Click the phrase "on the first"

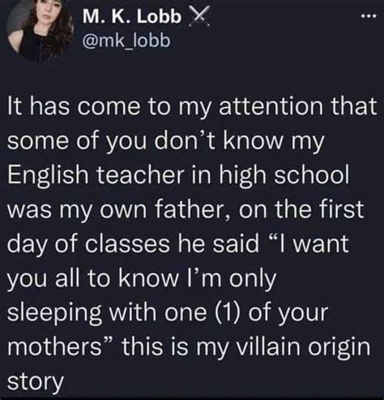(301, 209)
